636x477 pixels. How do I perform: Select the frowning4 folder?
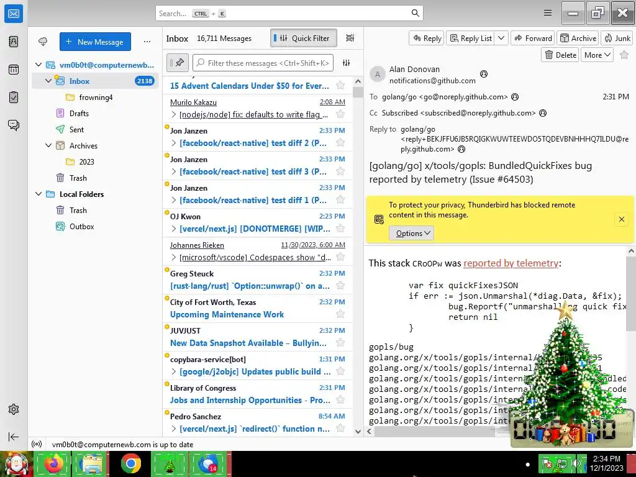96,97
